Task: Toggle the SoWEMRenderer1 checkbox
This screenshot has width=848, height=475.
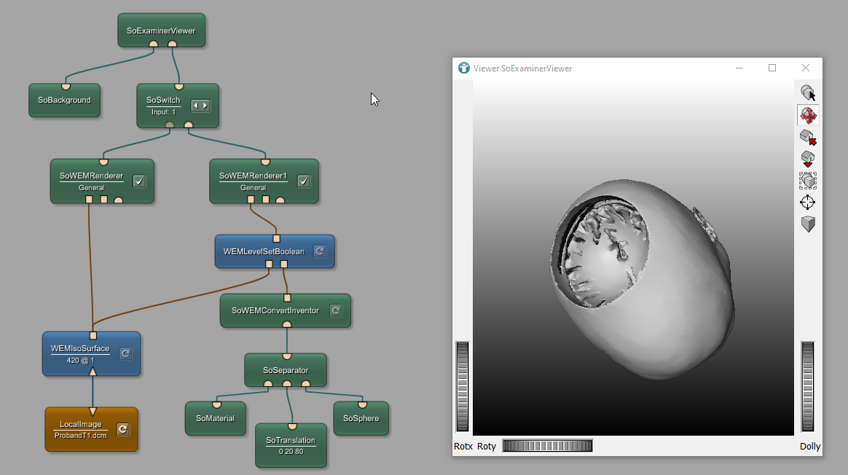Action: point(303,181)
